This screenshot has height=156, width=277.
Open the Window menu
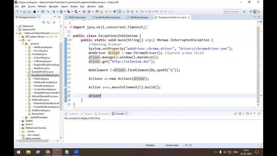[91, 6]
